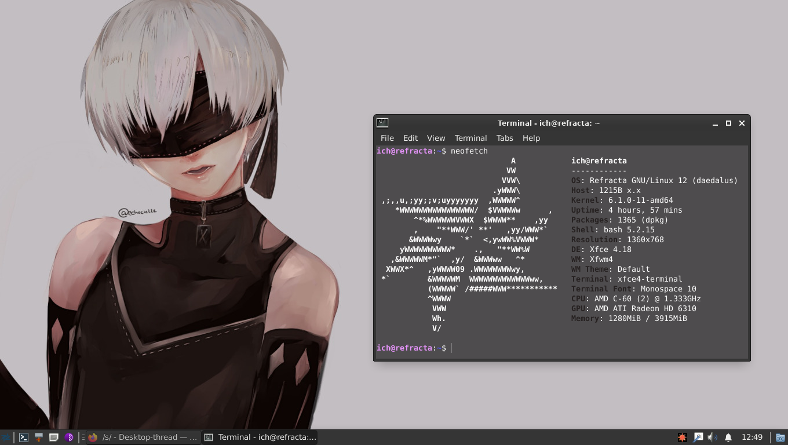Switch to the Firefox Desktop-thread taskbar button
This screenshot has height=445, width=788.
(143, 437)
